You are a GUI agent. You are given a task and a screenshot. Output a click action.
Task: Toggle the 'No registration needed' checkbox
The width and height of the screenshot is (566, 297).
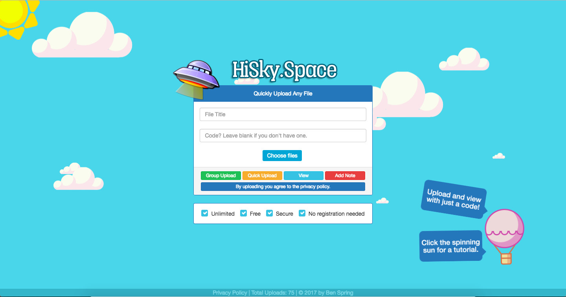pyautogui.click(x=302, y=213)
